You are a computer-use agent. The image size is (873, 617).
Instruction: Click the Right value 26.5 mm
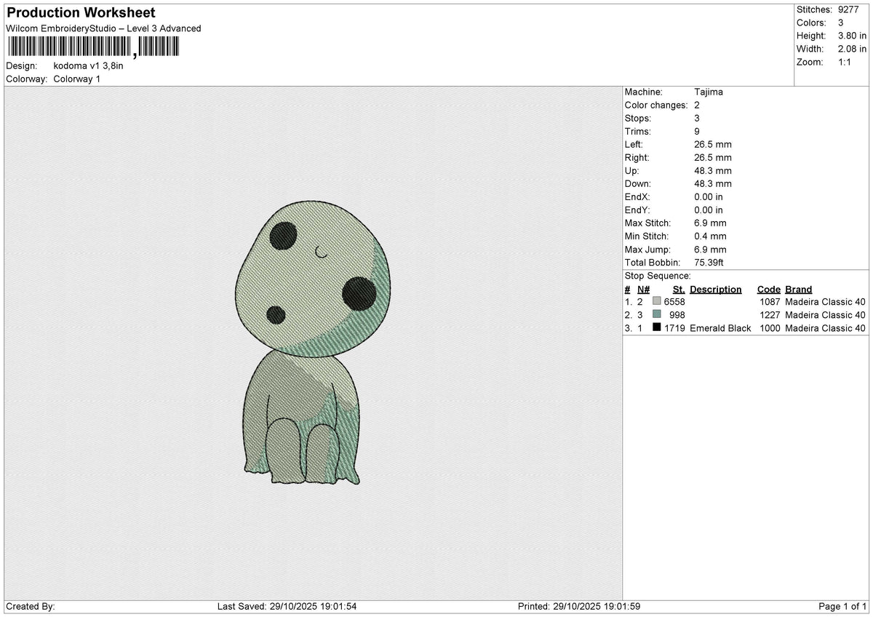pos(713,157)
